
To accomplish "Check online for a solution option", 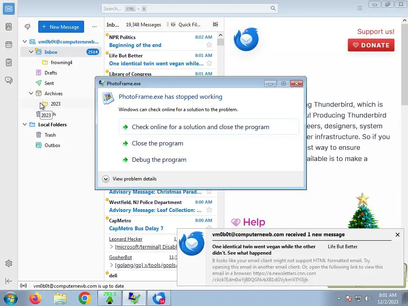I will (x=209, y=127).
